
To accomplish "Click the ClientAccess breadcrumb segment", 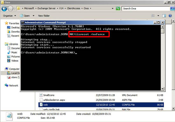I will point(73,8).
